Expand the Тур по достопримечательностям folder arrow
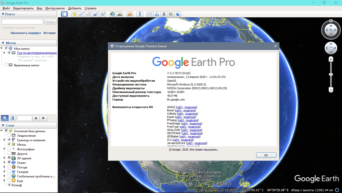Image resolution: width=342 pixels, height=193 pixels. pyautogui.click(x=5, y=53)
